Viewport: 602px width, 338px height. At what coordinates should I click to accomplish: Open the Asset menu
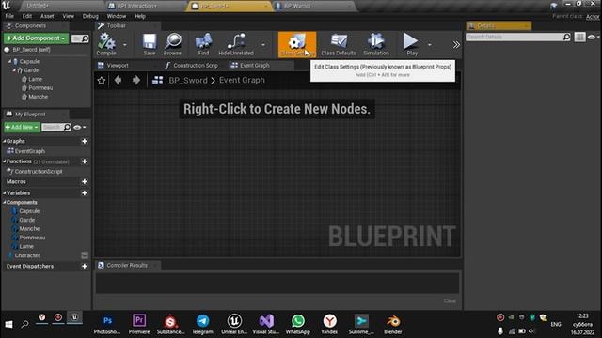(x=47, y=16)
